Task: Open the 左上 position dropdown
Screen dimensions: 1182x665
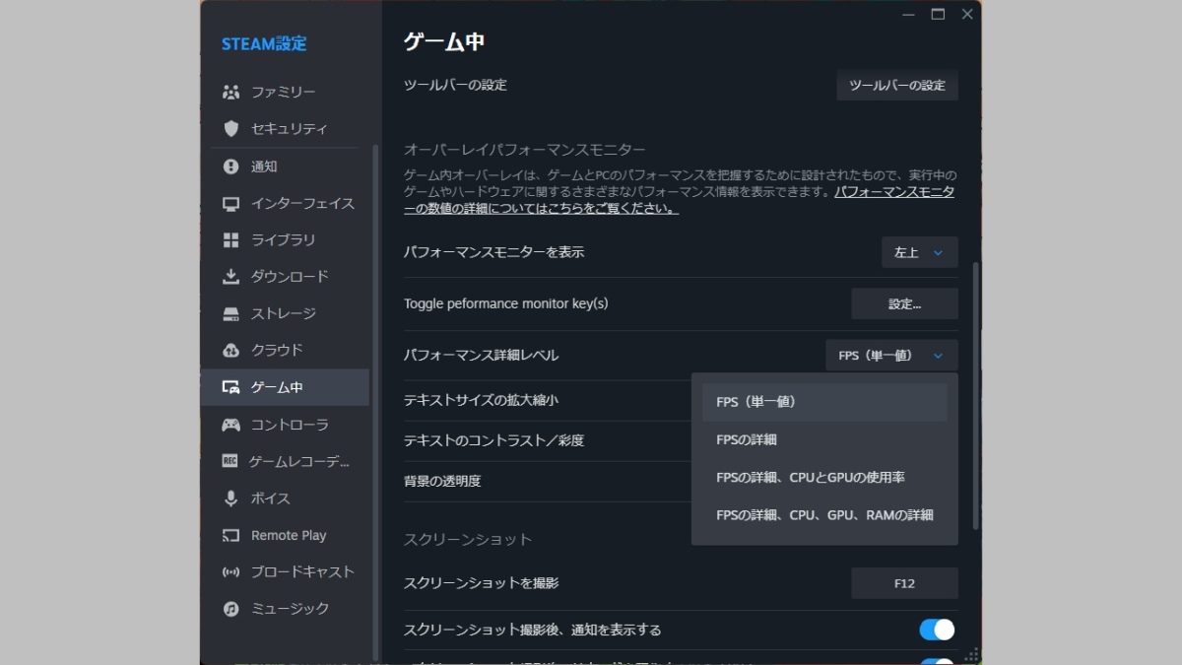Action: pos(920,252)
